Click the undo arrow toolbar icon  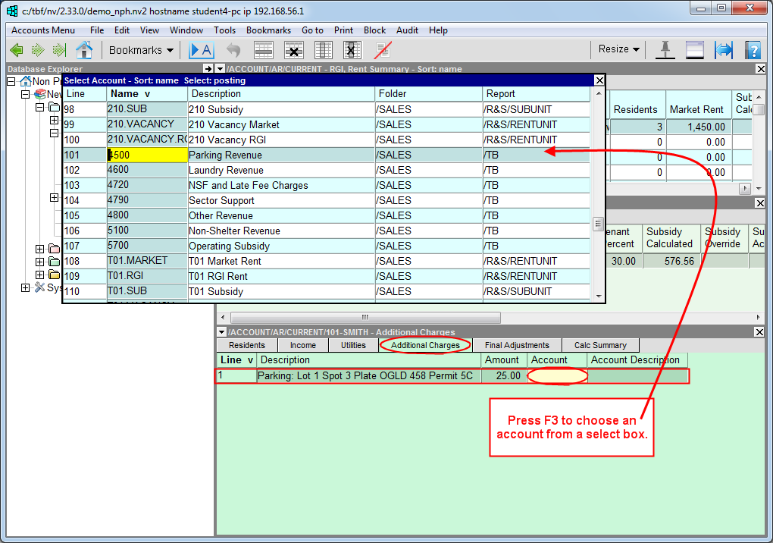click(x=233, y=50)
